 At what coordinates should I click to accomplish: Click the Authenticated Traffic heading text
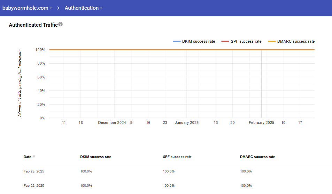click(33, 25)
